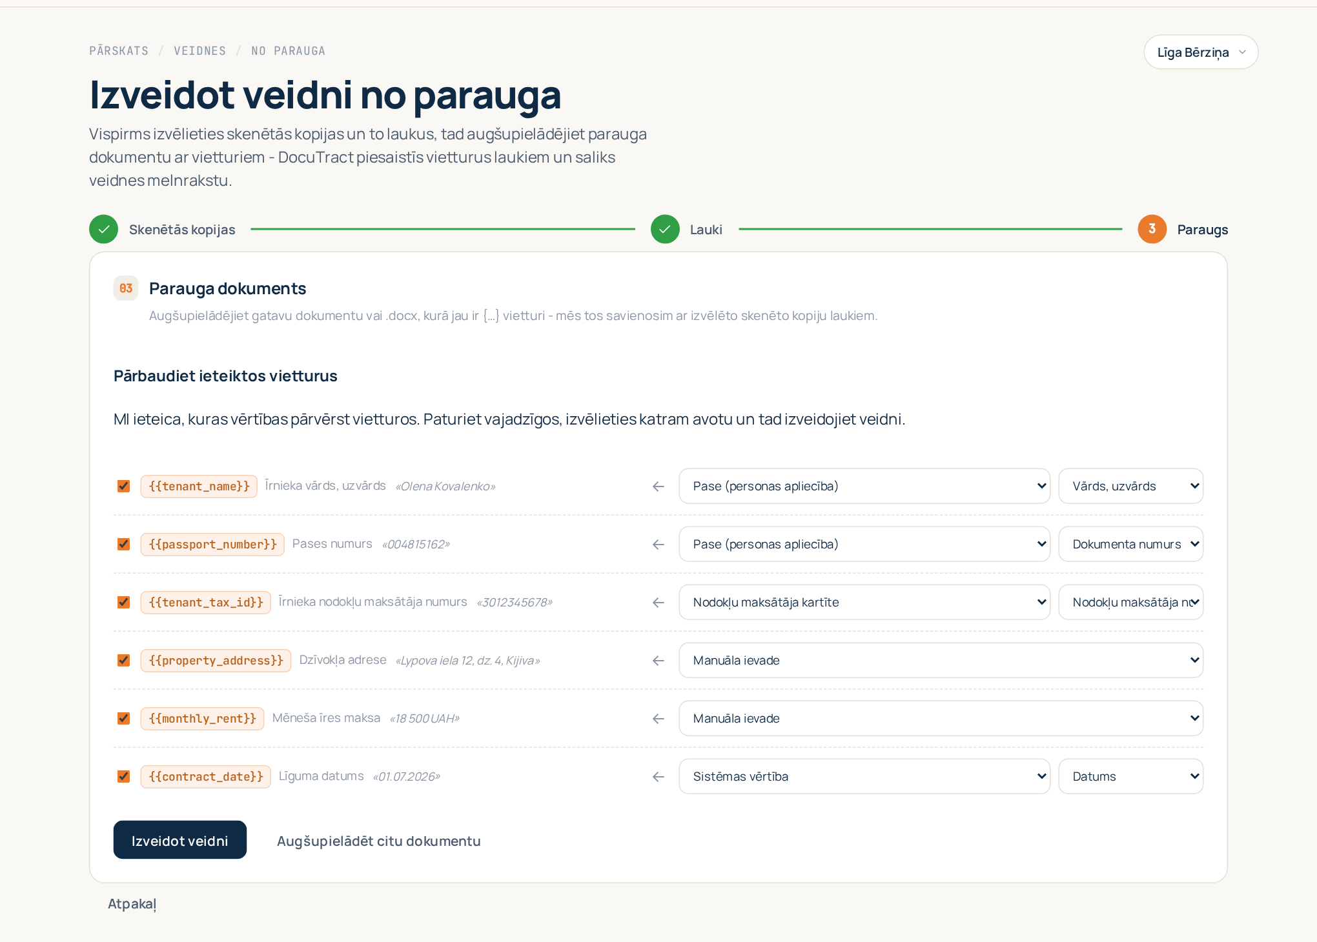Click the arrow icon in the contract_date row
Viewport: 1317px width, 942px height.
coord(658,777)
